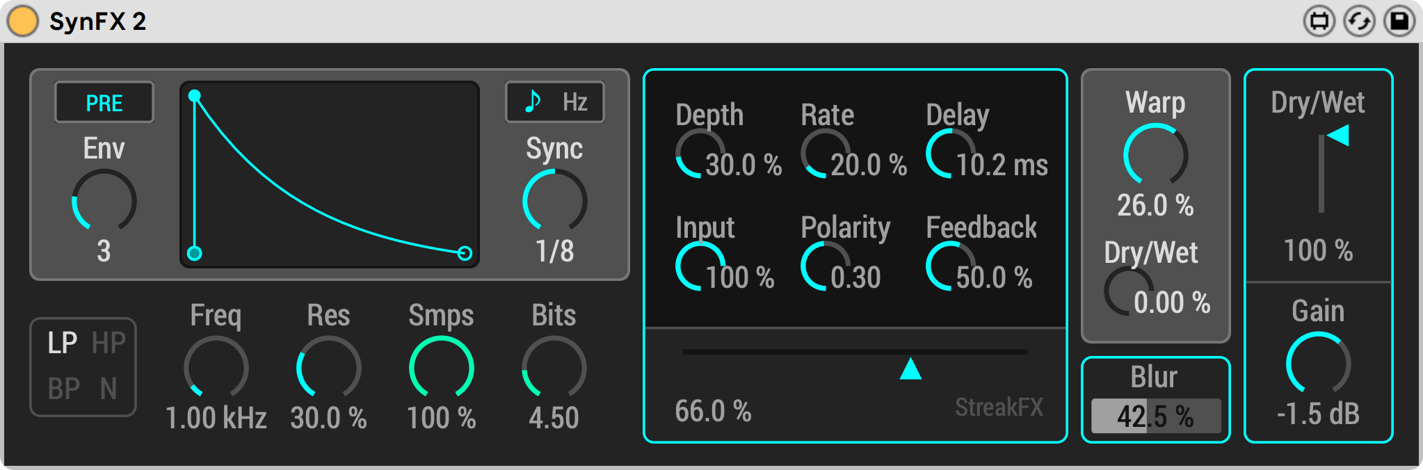
Task: Switch rate mode to Hz
Action: [574, 102]
